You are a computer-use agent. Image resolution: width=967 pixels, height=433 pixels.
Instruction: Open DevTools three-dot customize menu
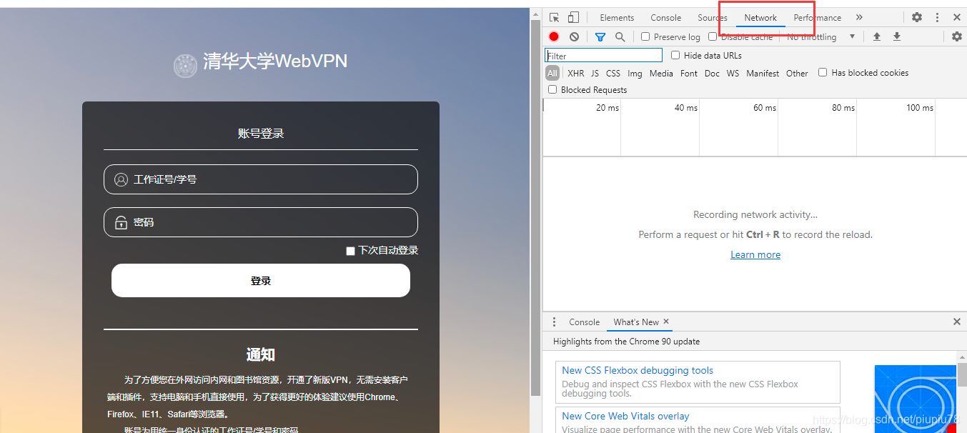point(937,18)
